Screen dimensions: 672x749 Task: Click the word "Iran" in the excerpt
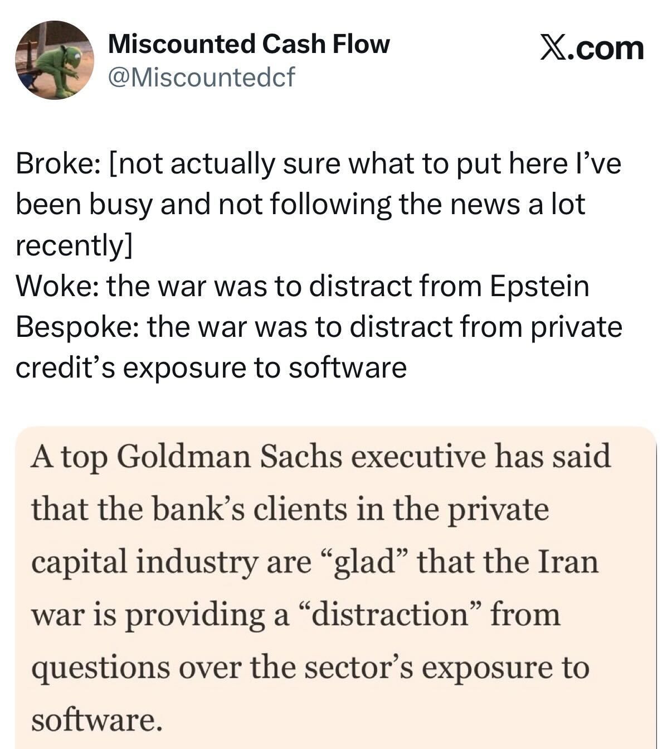coord(567,562)
